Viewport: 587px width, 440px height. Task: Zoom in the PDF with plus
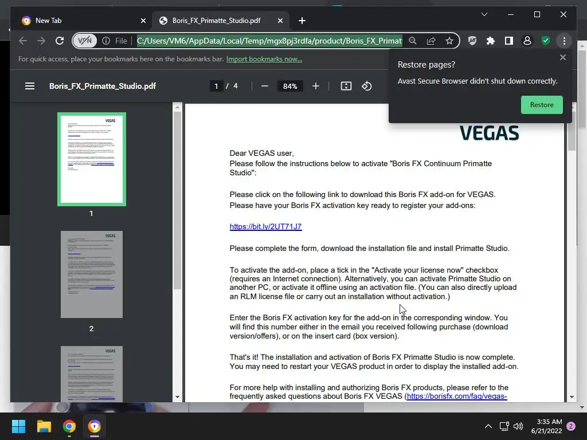tap(316, 86)
